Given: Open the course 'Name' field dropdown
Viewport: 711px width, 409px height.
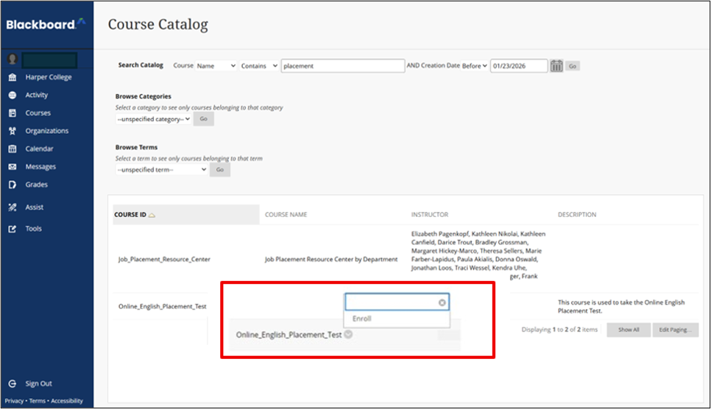Looking at the screenshot, I should point(216,66).
